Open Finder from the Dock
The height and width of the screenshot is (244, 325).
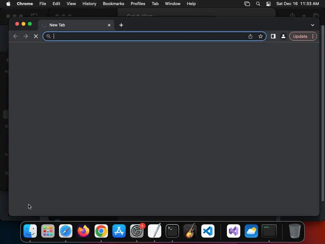click(x=30, y=231)
